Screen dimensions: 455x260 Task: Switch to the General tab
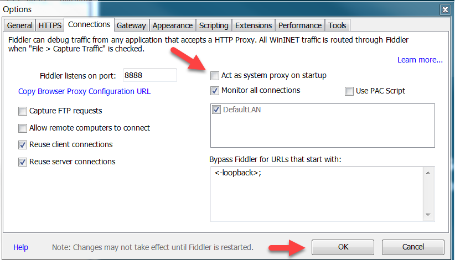coord(19,25)
